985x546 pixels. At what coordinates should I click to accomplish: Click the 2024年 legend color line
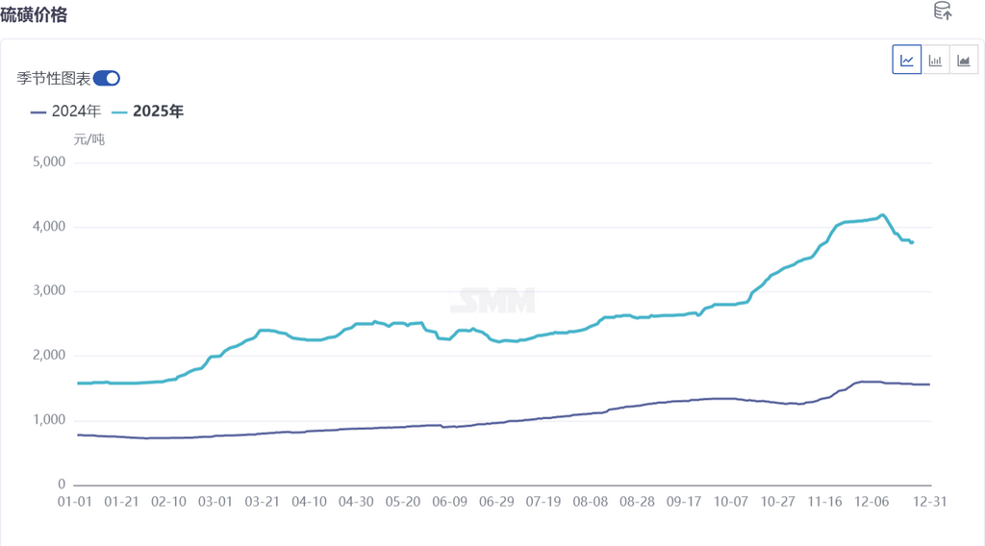tap(39, 112)
